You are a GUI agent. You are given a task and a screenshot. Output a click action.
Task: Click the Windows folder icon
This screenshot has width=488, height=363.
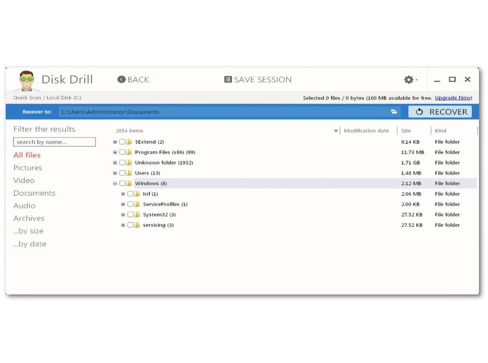[x=129, y=183]
